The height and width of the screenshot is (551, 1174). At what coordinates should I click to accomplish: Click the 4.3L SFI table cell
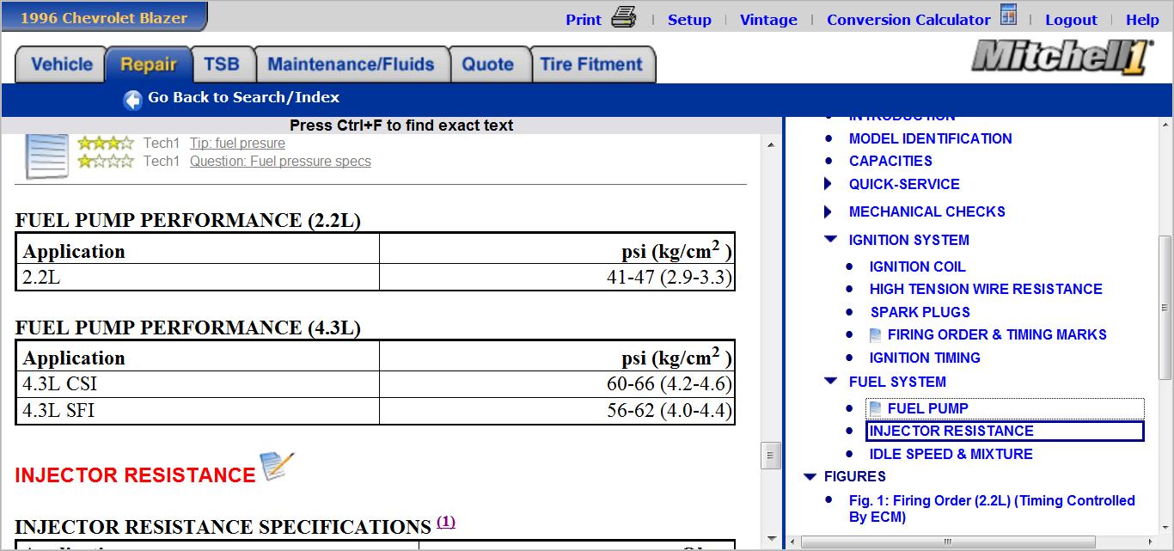(198, 411)
